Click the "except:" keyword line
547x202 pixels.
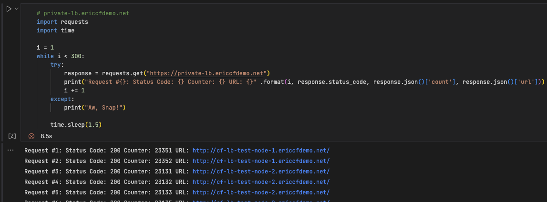[61, 99]
